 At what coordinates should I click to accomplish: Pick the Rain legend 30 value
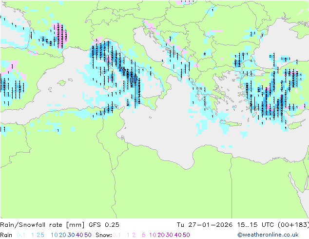pyautogui.click(x=71, y=235)
